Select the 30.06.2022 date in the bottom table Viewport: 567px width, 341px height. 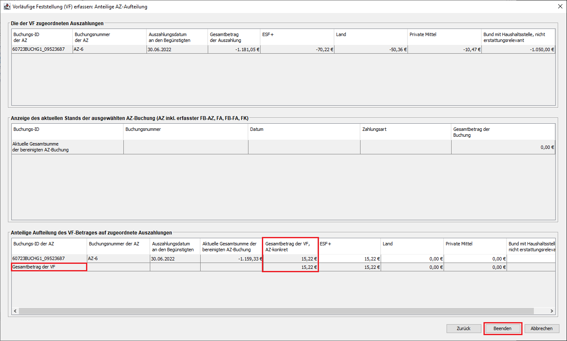(x=175, y=258)
